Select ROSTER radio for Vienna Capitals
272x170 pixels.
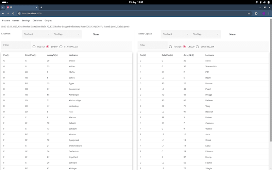point(170,47)
